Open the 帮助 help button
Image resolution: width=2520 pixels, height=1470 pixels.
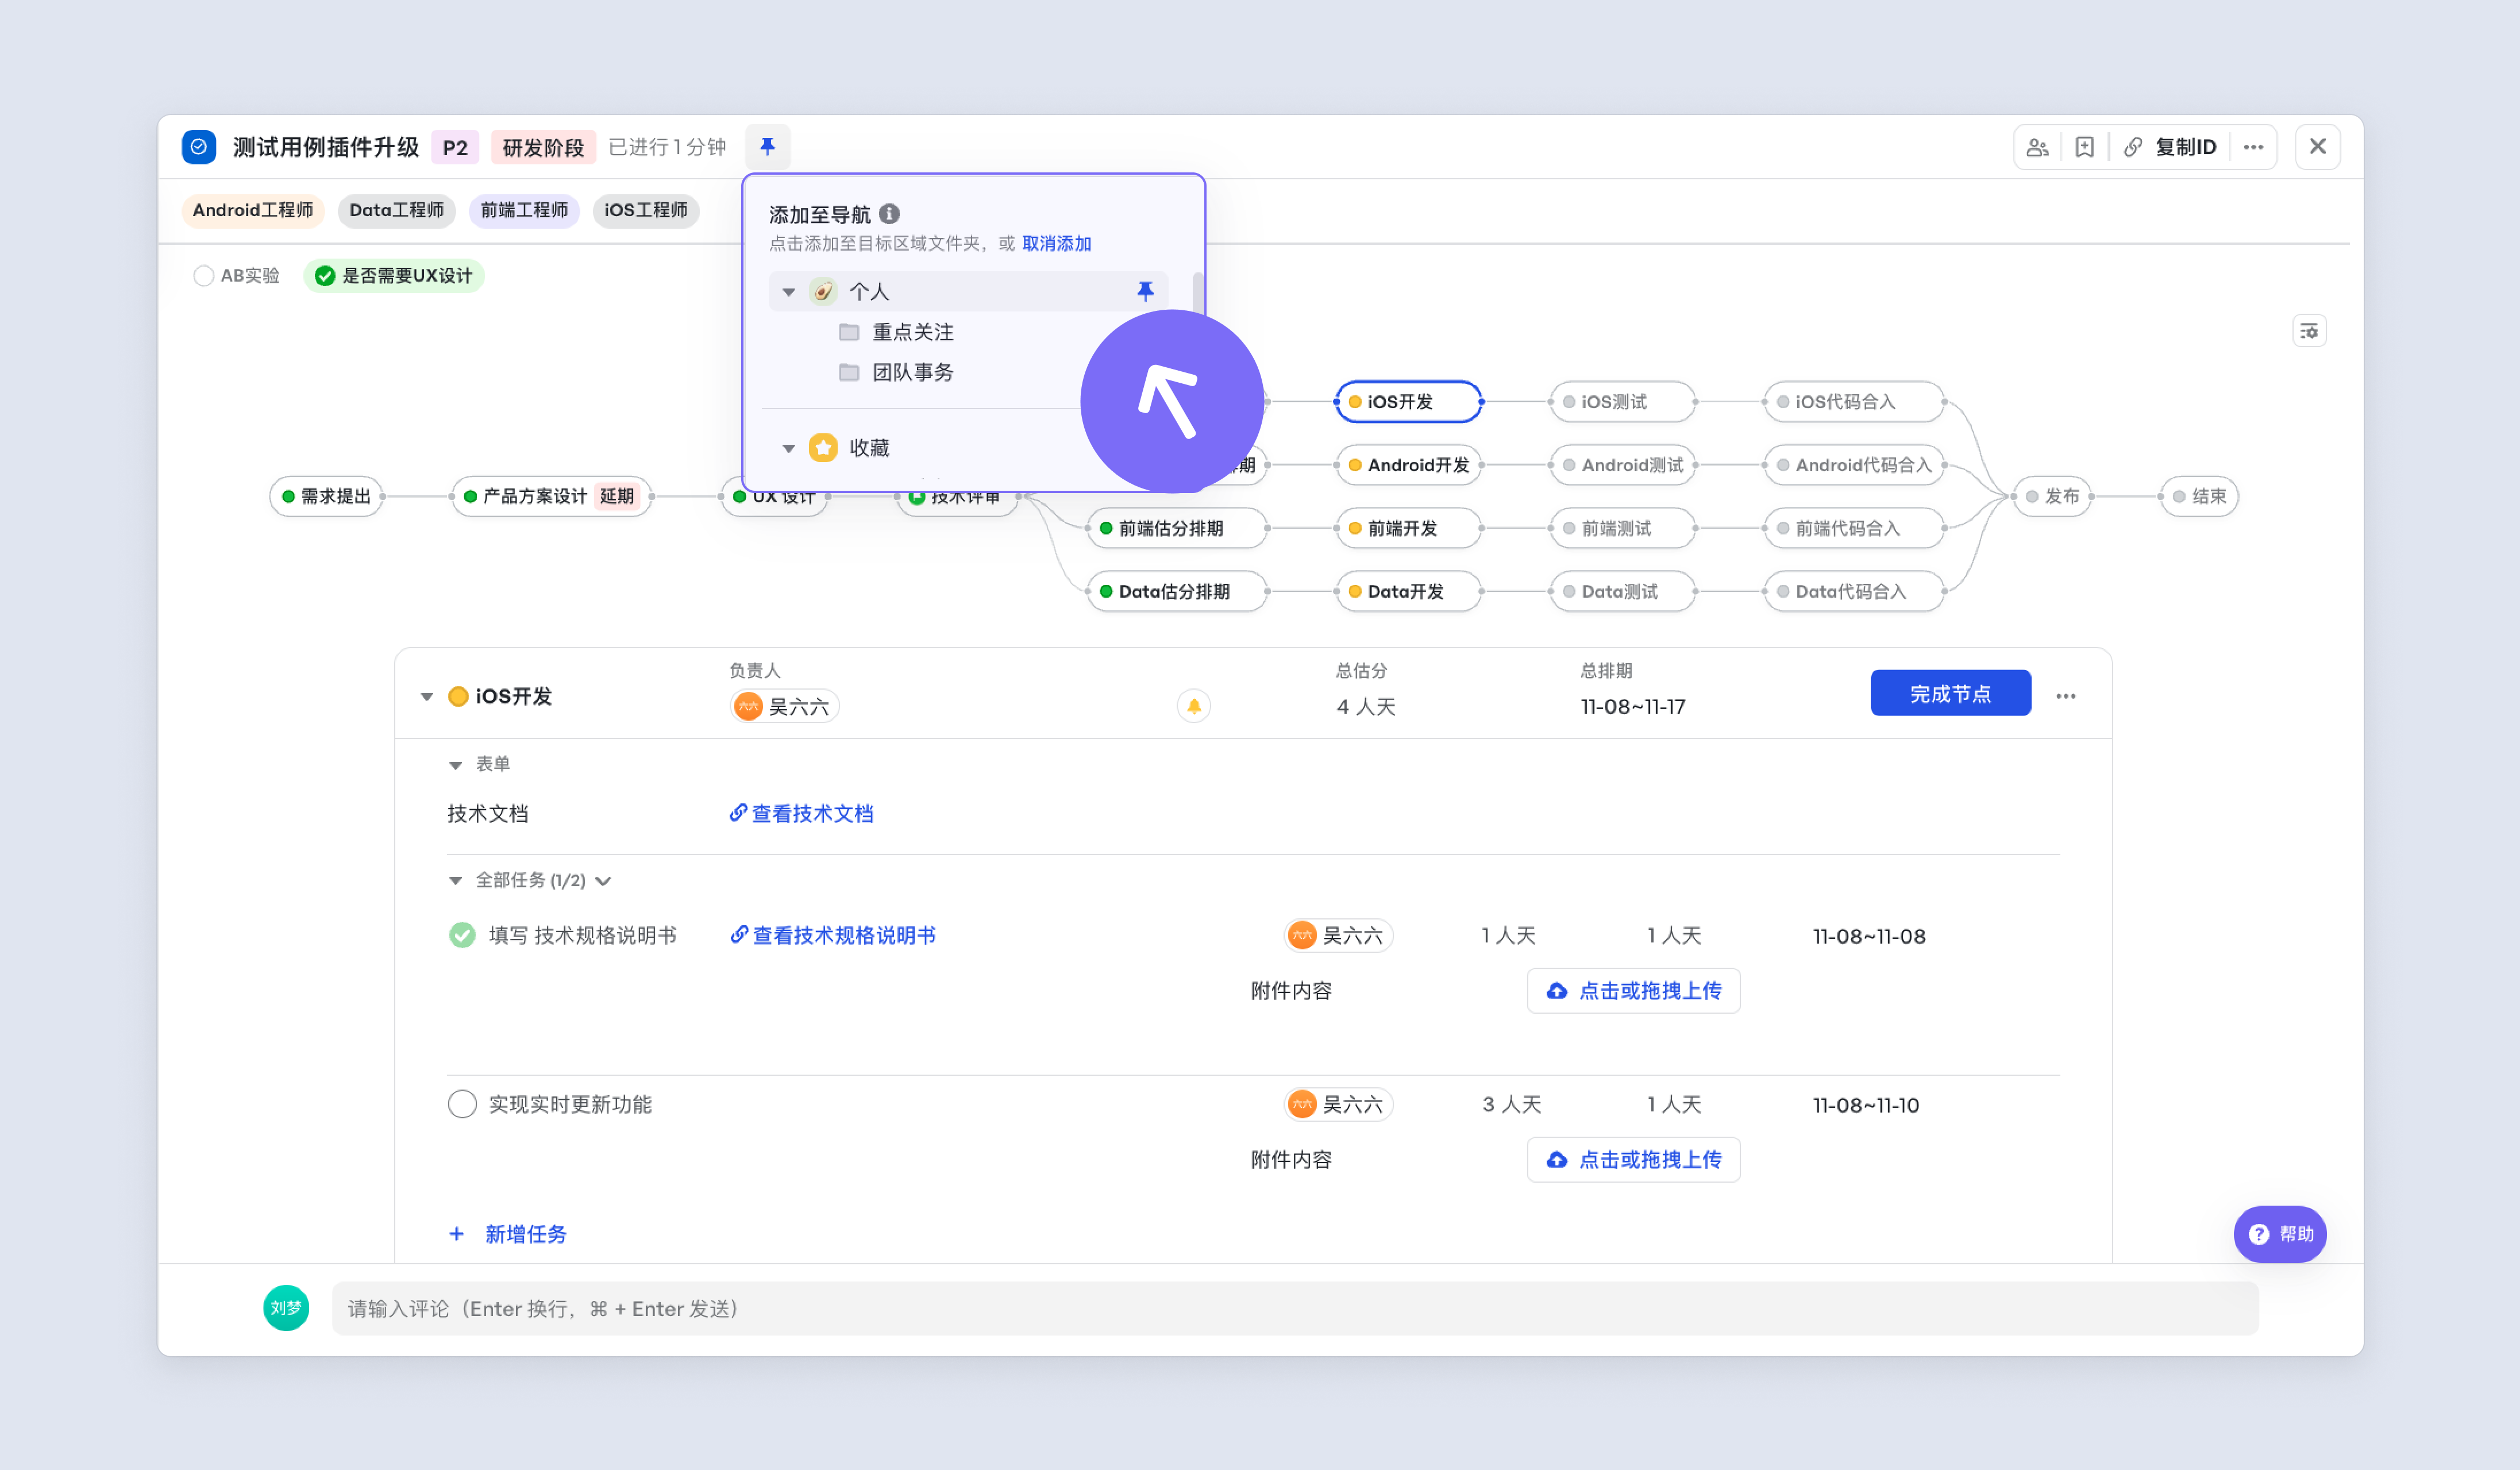2280,1234
